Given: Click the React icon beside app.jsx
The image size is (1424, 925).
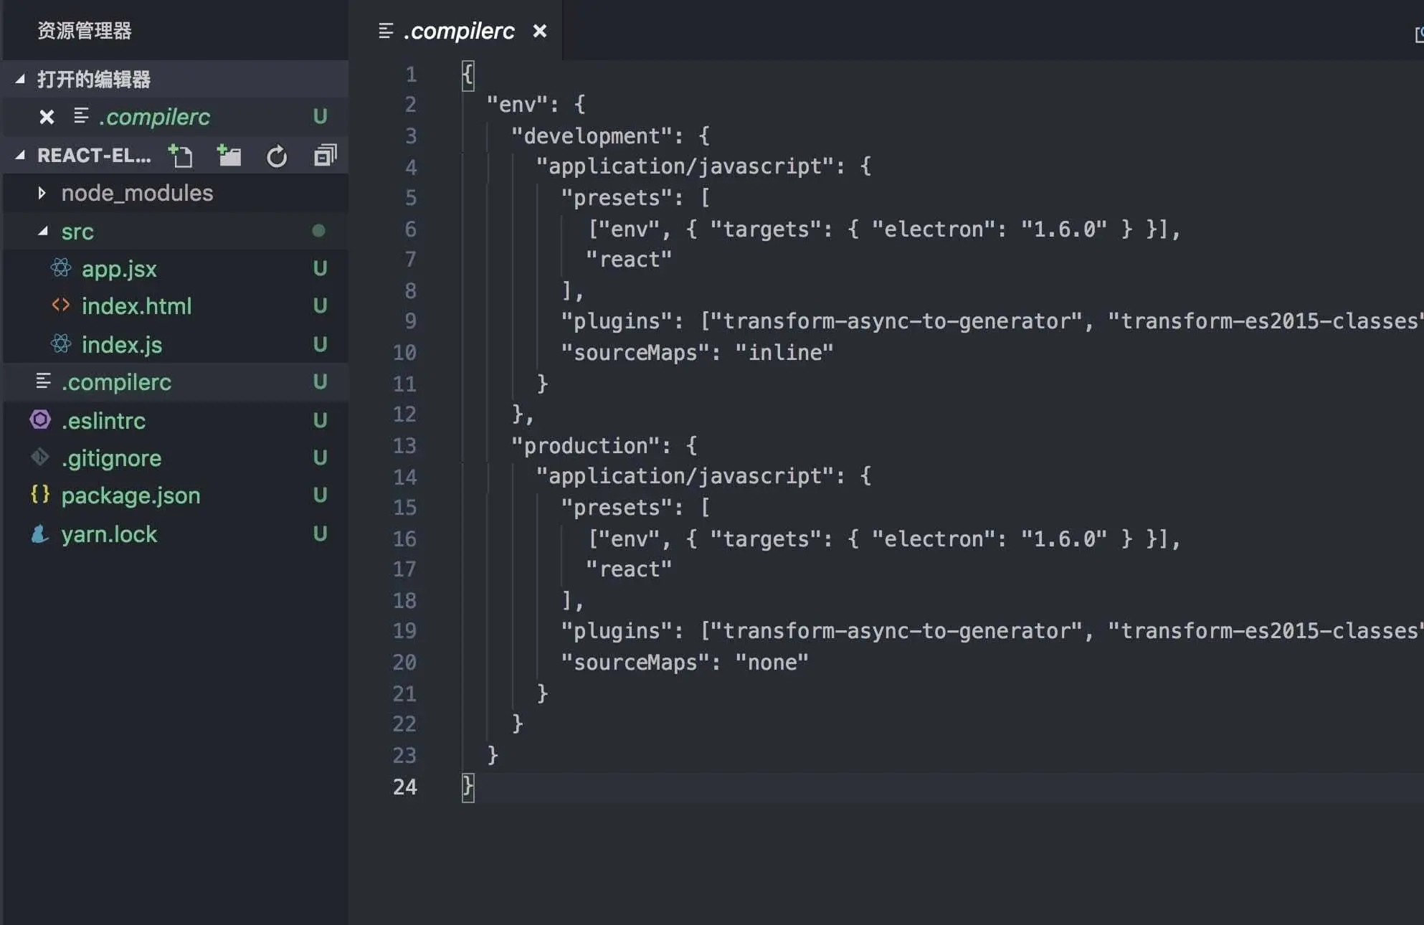Looking at the screenshot, I should (61, 268).
